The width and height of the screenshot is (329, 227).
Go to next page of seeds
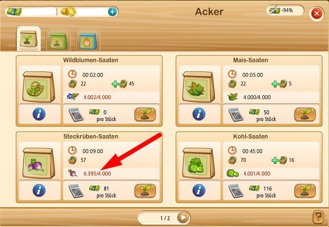click(x=183, y=218)
